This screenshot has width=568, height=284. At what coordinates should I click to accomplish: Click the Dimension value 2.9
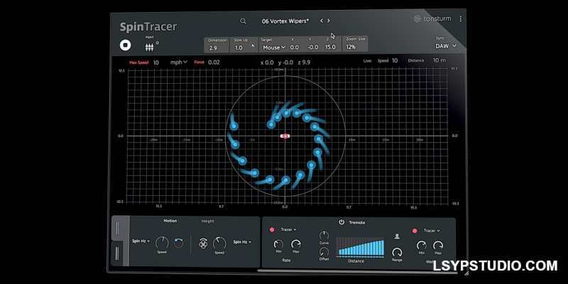point(213,48)
